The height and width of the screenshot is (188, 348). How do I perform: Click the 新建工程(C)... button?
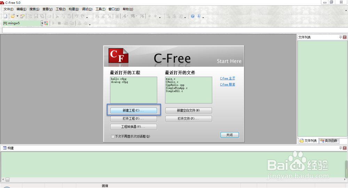point(134,110)
